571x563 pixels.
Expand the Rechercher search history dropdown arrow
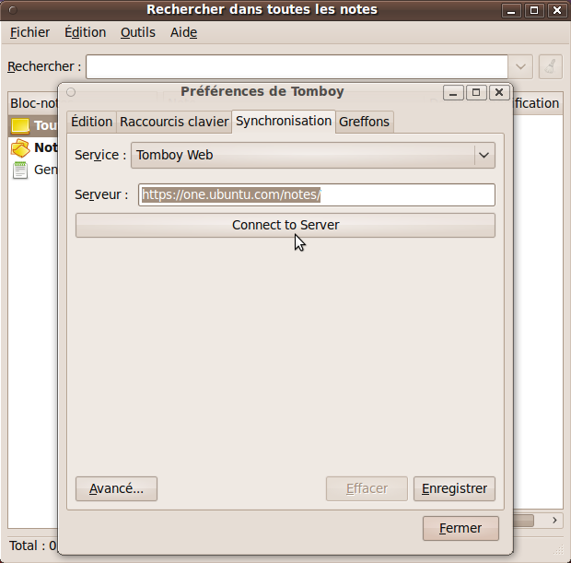521,66
